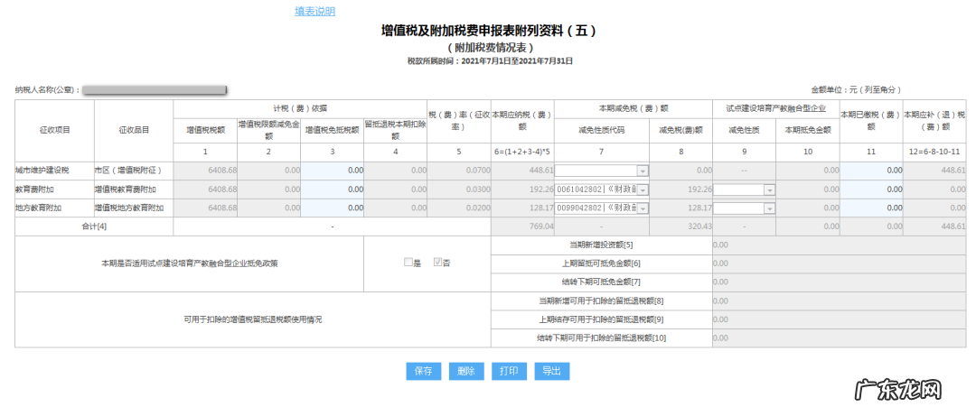
Task: Click the 增值税税额 column header
Action: click(x=205, y=130)
